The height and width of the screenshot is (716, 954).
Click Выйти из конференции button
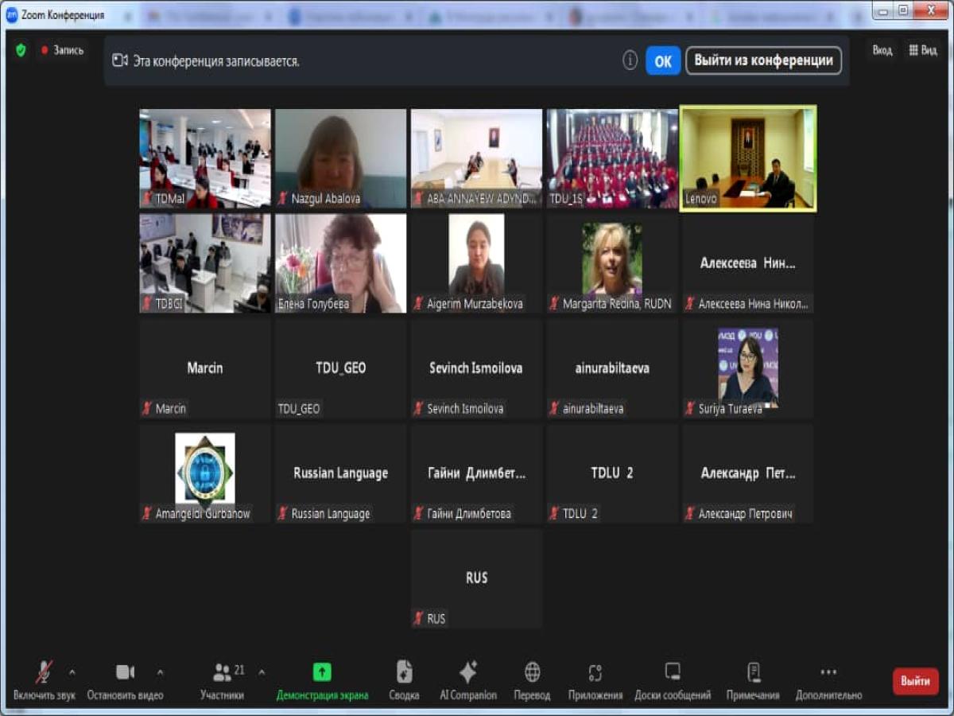point(763,60)
